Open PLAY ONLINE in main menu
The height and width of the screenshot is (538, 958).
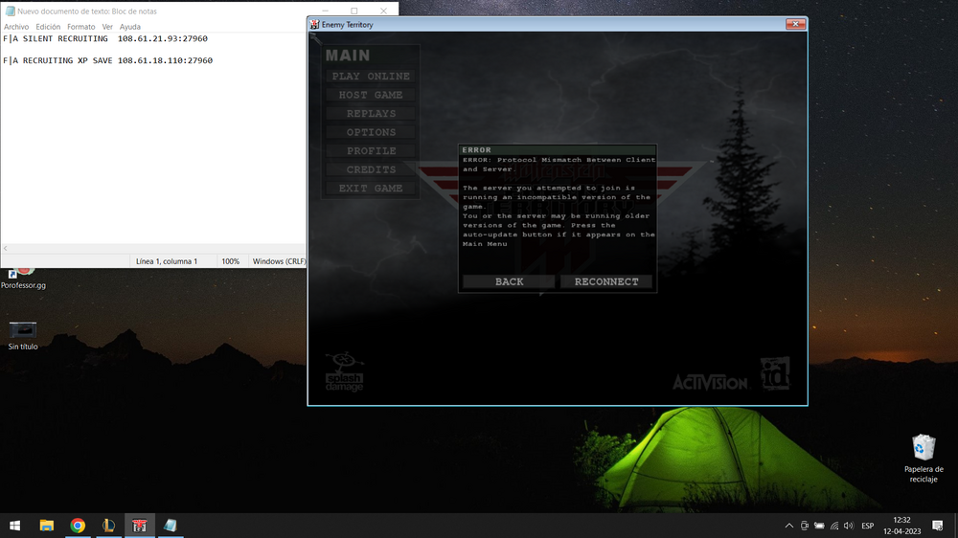(371, 77)
